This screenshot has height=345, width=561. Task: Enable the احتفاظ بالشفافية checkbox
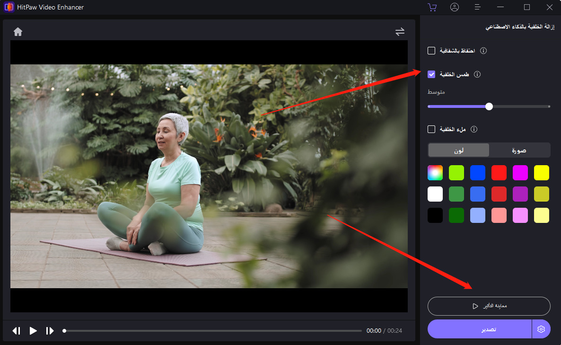click(x=431, y=51)
